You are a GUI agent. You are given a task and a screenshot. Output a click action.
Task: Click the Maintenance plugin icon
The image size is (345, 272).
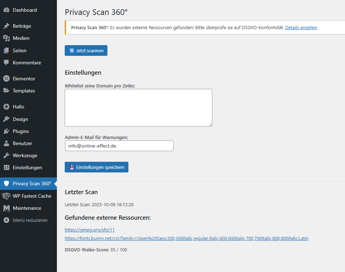pos(6,208)
